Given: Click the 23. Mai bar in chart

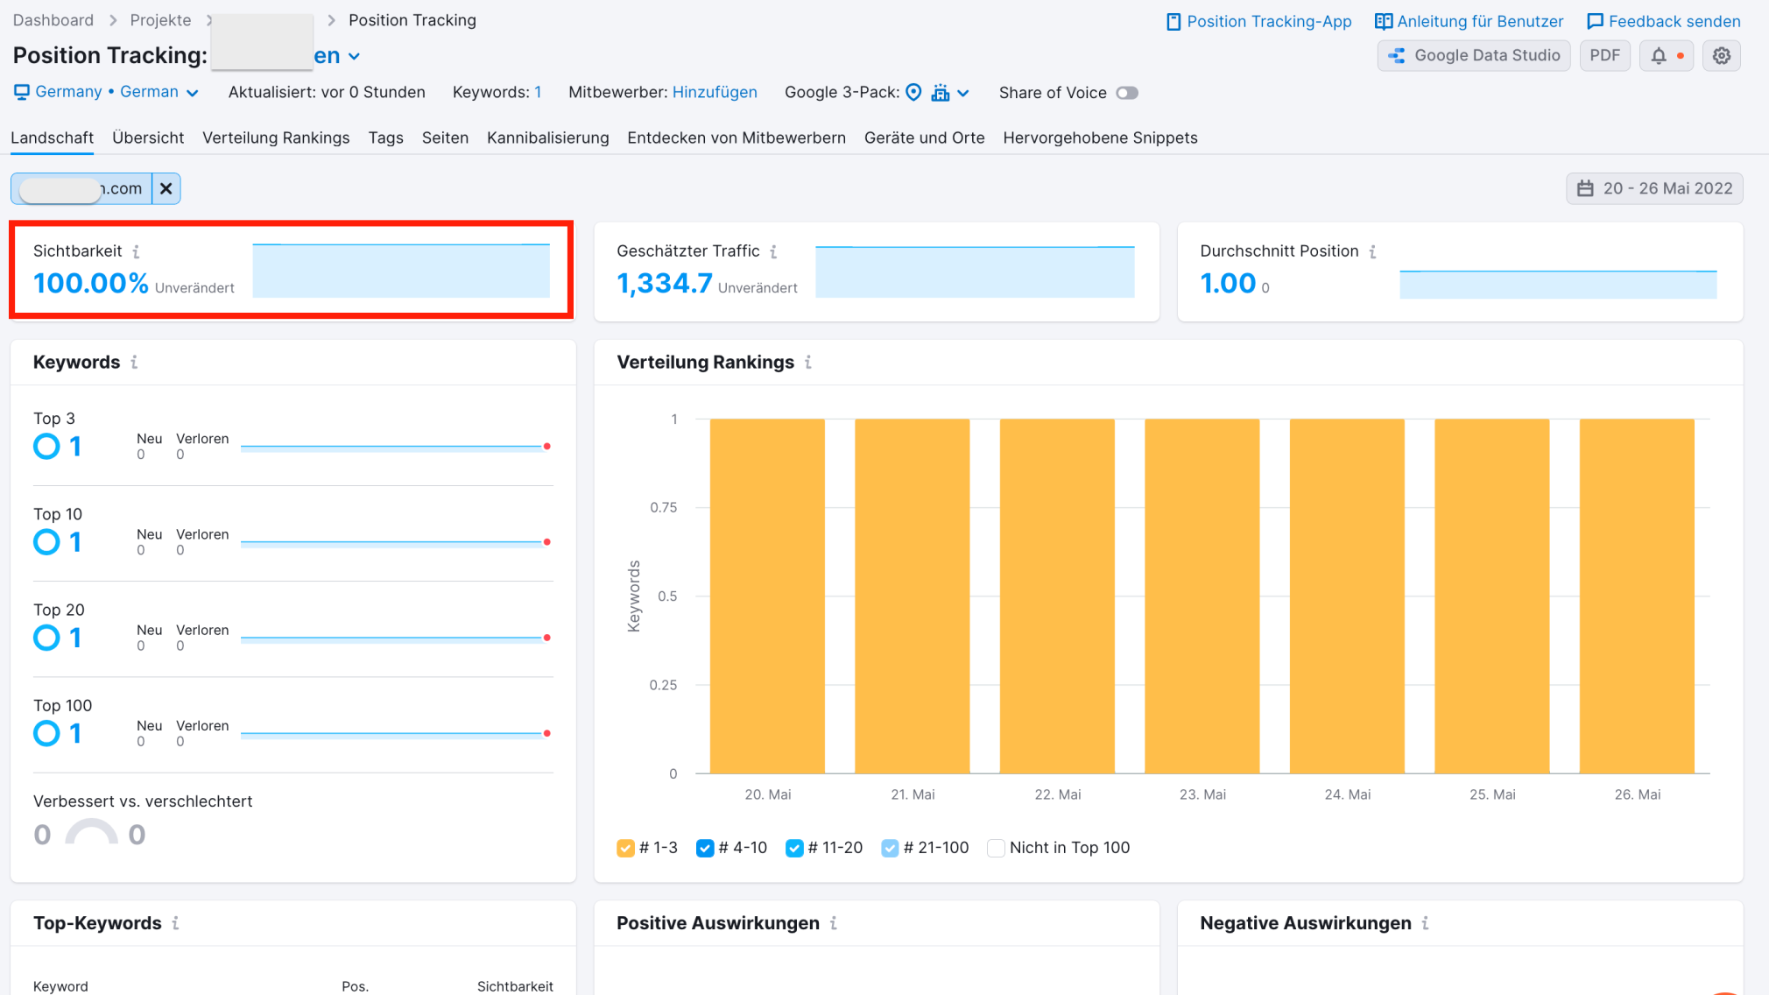Looking at the screenshot, I should click(1202, 596).
